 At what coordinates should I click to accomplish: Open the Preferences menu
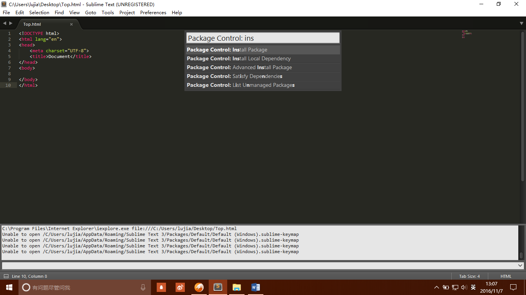(153, 12)
